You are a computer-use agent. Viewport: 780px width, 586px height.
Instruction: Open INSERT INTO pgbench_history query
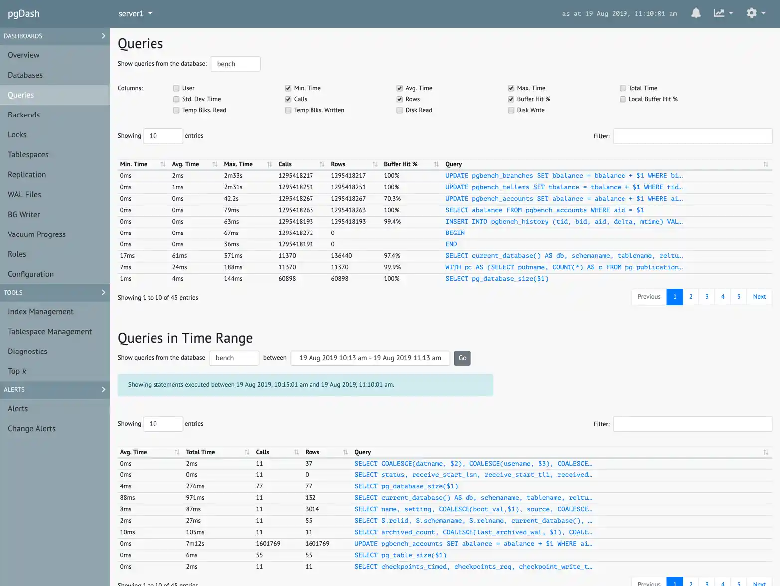[564, 222]
